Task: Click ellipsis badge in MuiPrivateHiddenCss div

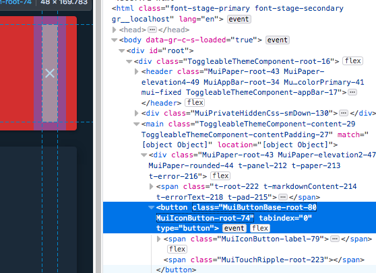Action: coord(344,113)
